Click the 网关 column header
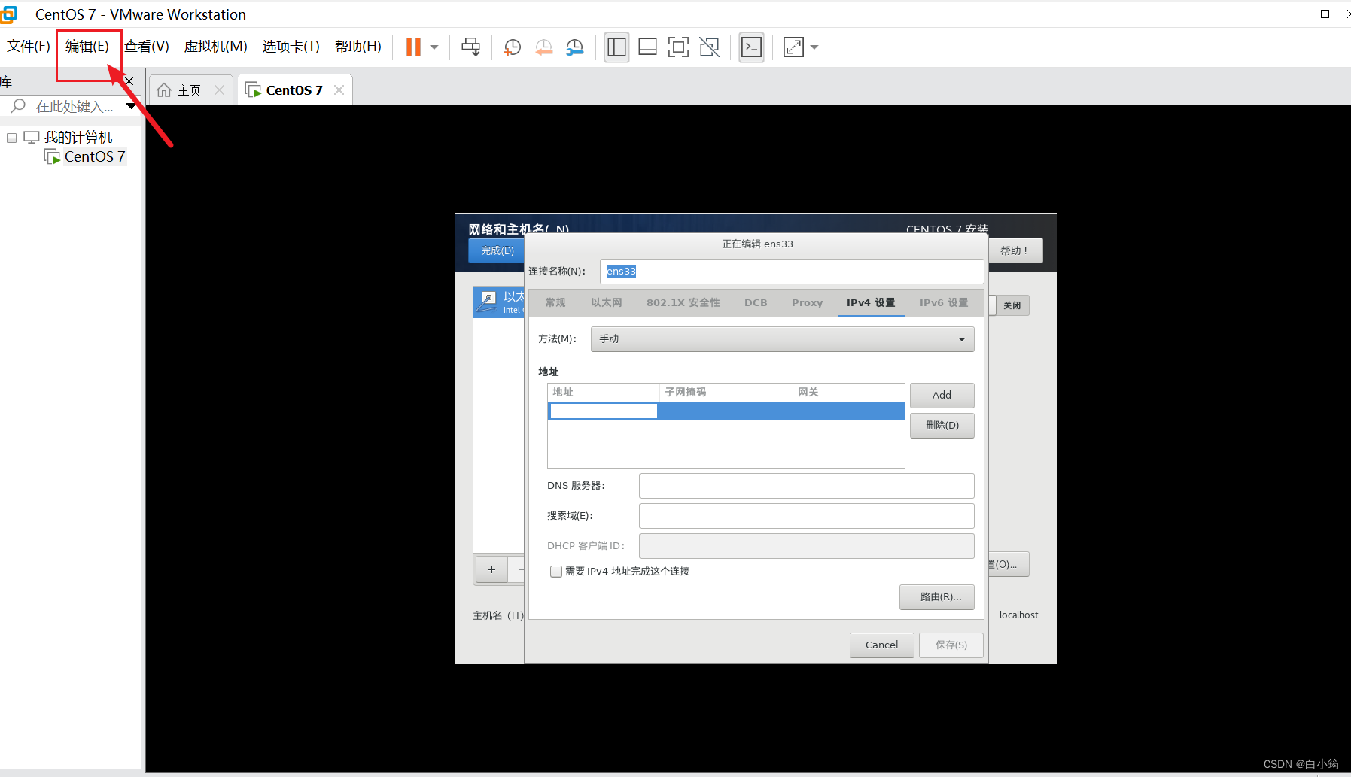The image size is (1351, 777). pos(848,393)
